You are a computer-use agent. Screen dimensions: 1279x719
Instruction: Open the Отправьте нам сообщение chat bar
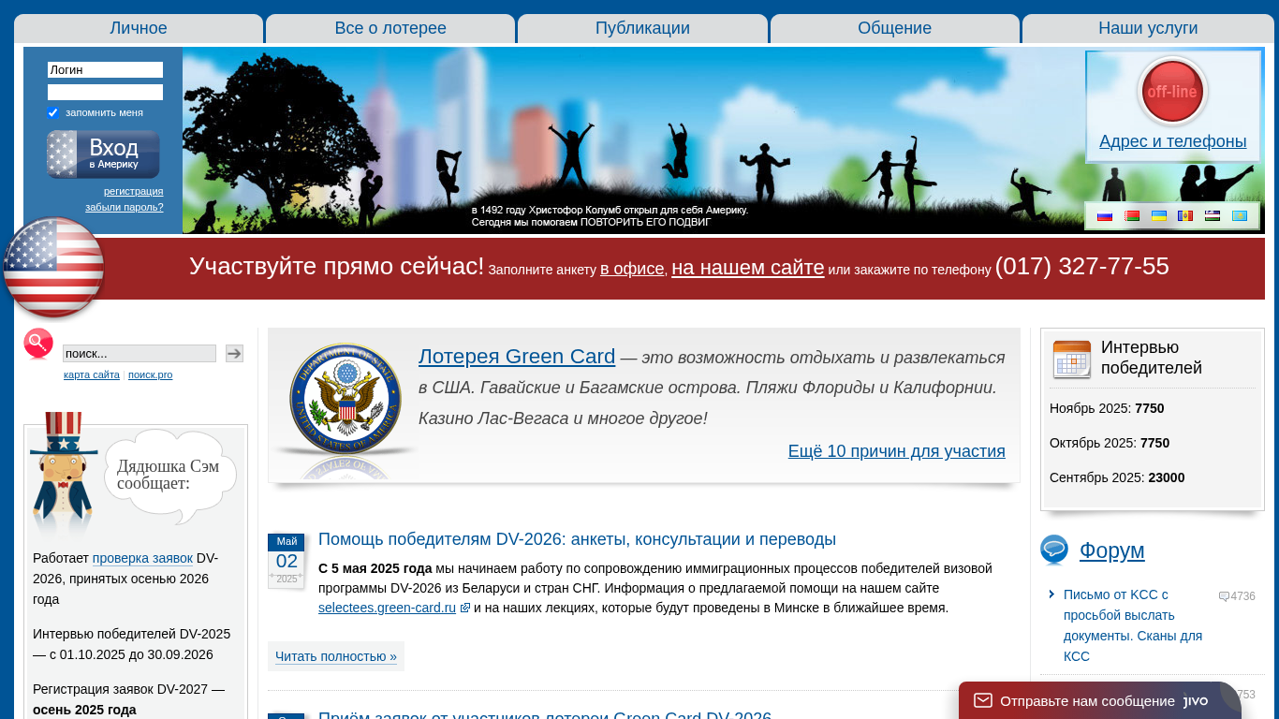[1100, 700]
